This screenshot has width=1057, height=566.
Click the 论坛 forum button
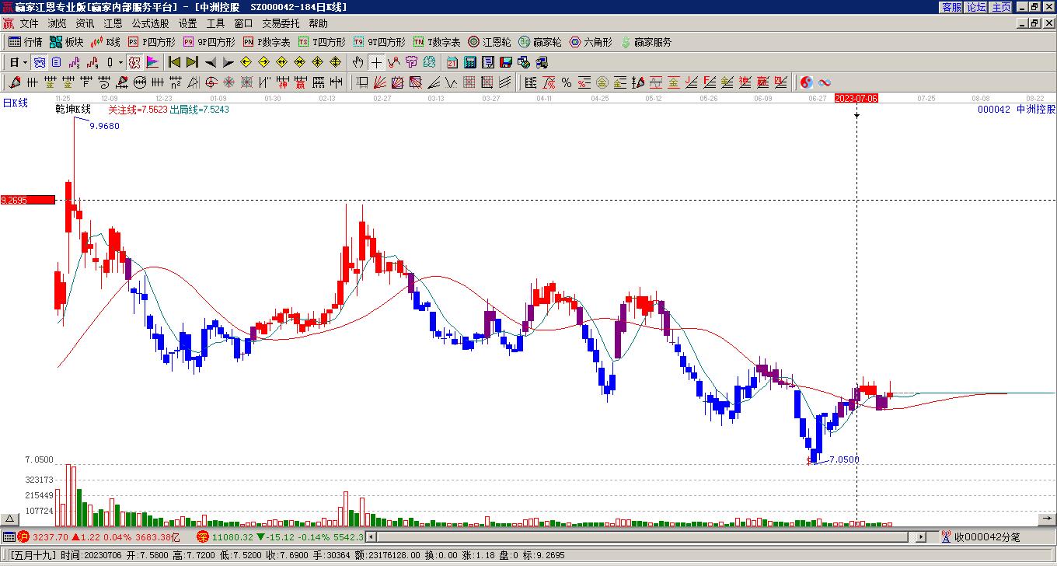[976, 7]
